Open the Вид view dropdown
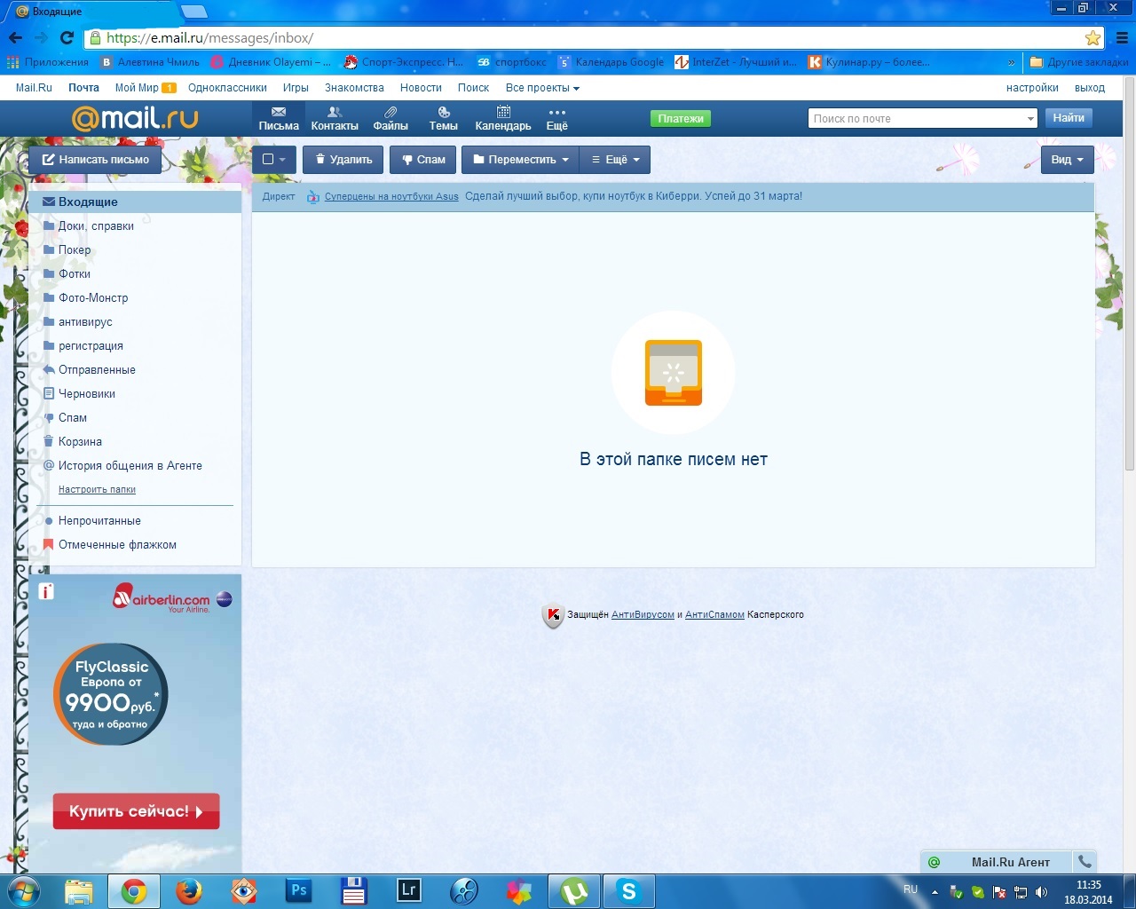Image resolution: width=1136 pixels, height=909 pixels. click(x=1067, y=160)
